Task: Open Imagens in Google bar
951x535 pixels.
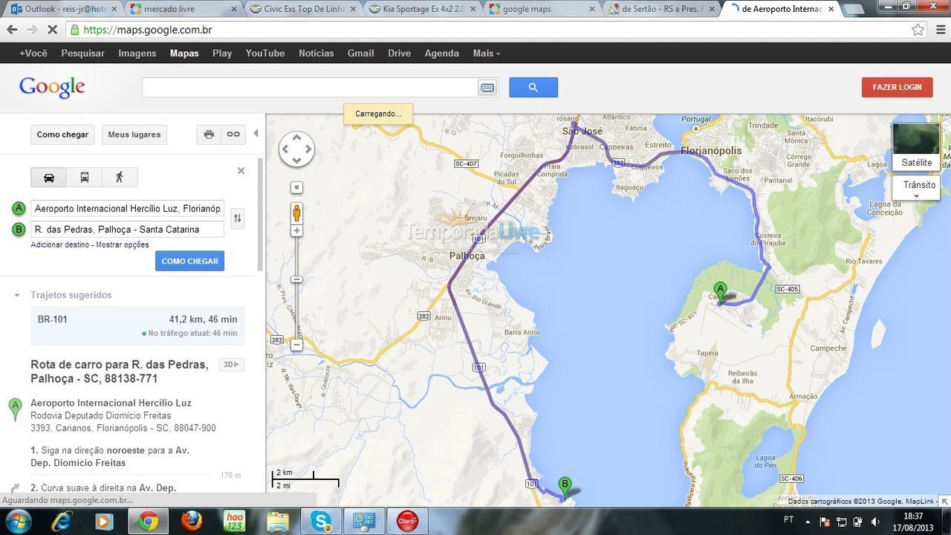Action: [137, 53]
